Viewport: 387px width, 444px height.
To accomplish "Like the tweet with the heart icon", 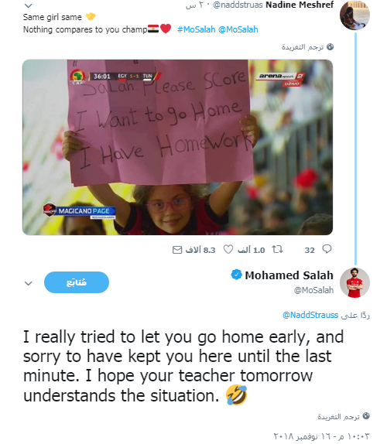I will [228, 250].
